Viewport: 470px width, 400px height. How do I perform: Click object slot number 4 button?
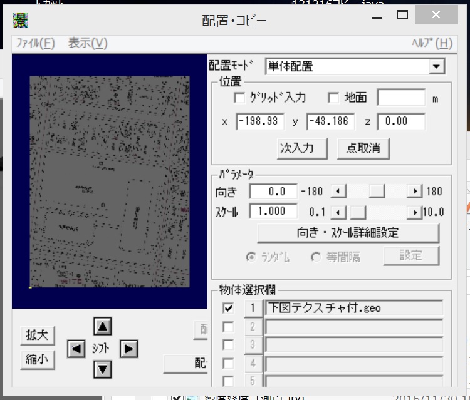(253, 364)
